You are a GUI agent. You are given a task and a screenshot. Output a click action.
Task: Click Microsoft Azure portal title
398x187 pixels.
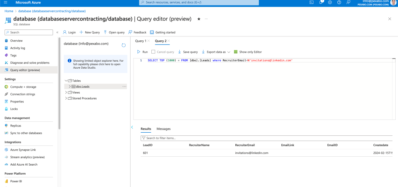tap(28, 3)
